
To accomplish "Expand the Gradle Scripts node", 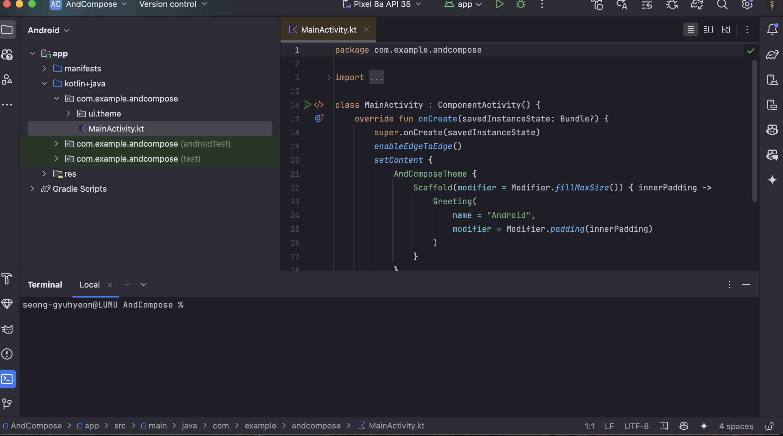I will [x=32, y=189].
